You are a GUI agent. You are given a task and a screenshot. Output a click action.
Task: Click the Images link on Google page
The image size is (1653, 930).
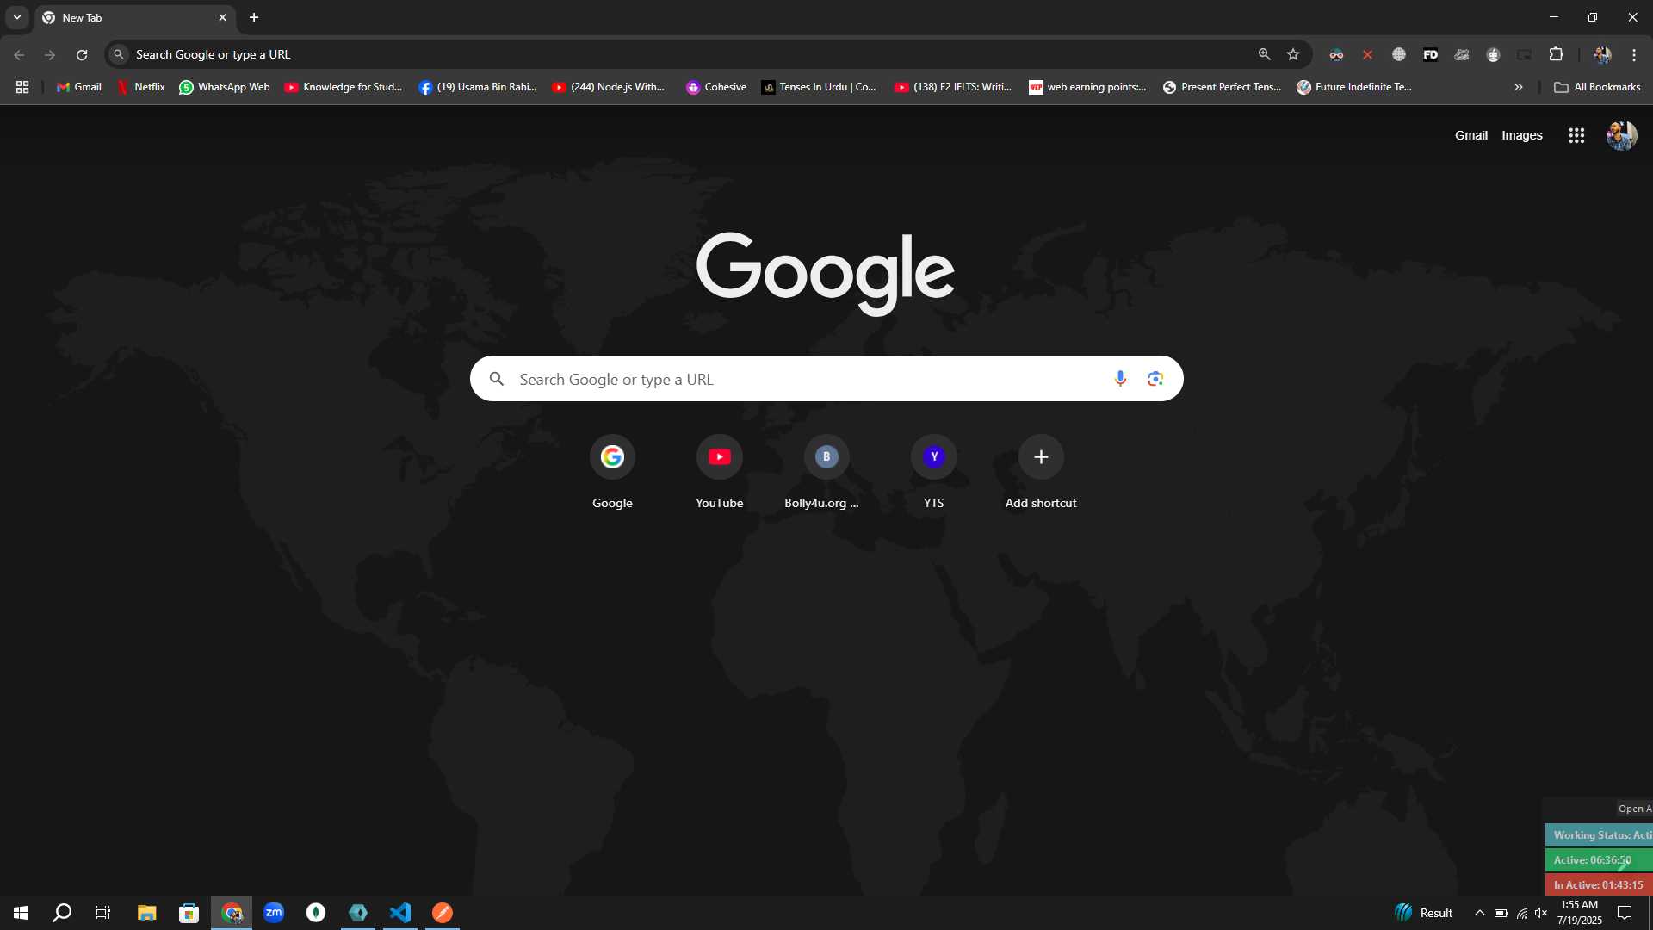[1521, 135]
